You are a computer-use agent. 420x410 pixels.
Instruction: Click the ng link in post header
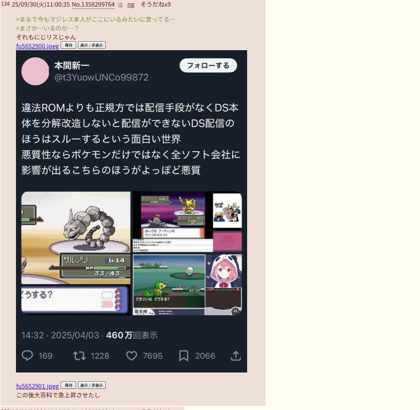tap(131, 5)
